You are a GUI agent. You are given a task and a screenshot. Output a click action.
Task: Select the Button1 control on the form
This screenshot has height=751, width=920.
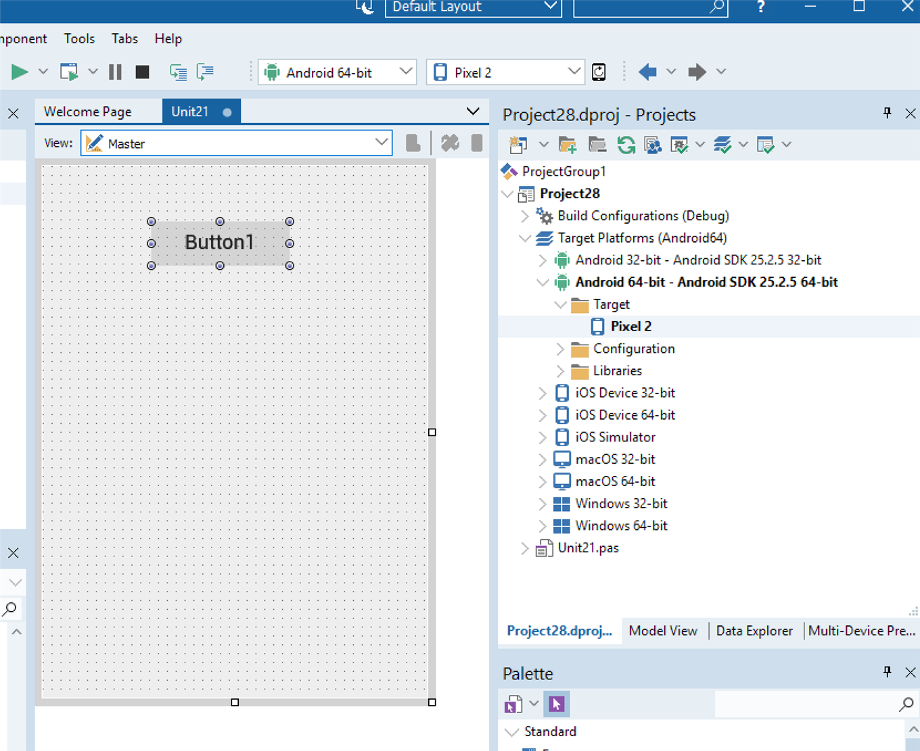click(220, 243)
